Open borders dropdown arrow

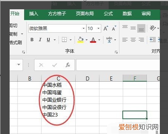point(70,40)
